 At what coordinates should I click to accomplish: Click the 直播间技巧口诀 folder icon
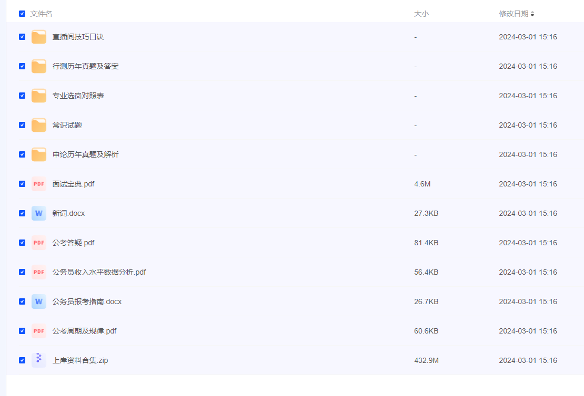pyautogui.click(x=38, y=37)
